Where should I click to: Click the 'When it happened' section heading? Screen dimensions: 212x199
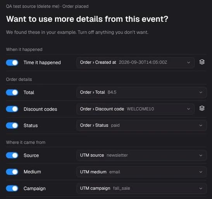click(x=24, y=49)
